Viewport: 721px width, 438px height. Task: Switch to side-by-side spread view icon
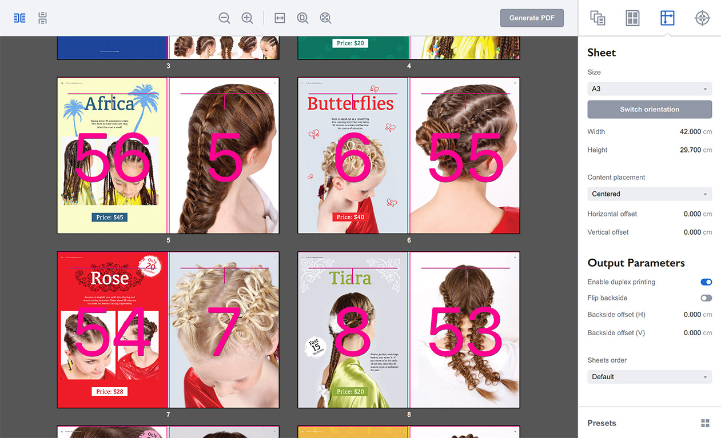point(20,18)
